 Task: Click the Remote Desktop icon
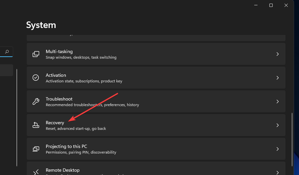coord(36,171)
